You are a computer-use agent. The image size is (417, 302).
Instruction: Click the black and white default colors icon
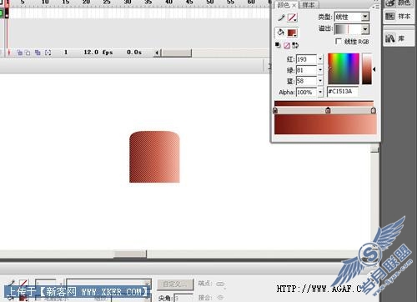pos(278,45)
